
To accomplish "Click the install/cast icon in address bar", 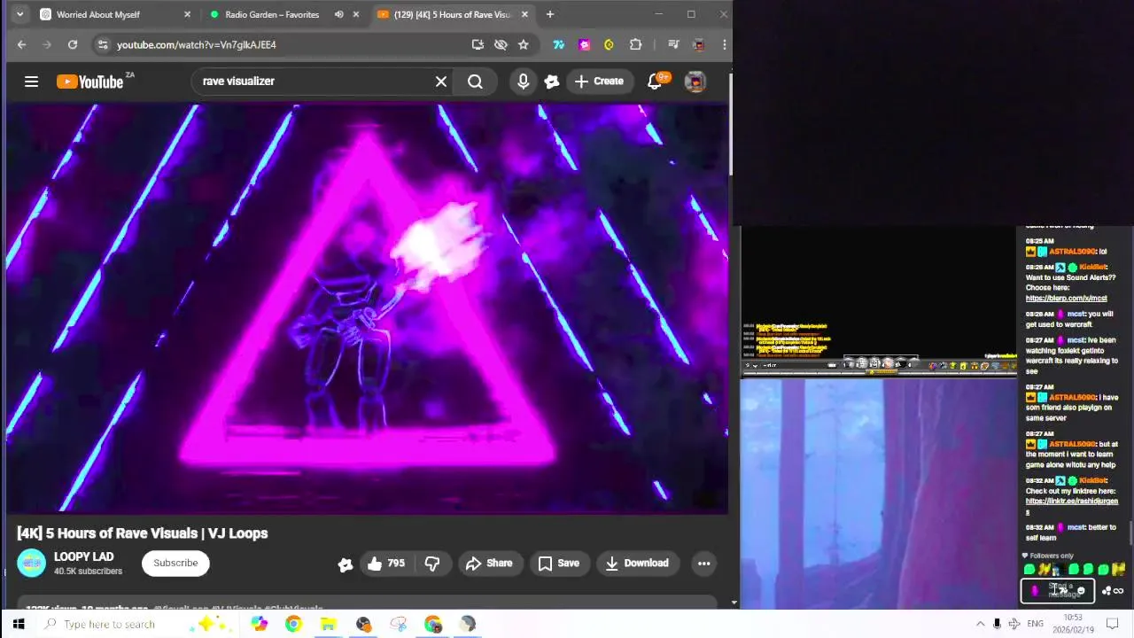I will 478,44.
